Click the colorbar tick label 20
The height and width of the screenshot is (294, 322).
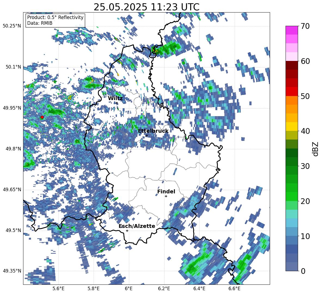coord(305,201)
